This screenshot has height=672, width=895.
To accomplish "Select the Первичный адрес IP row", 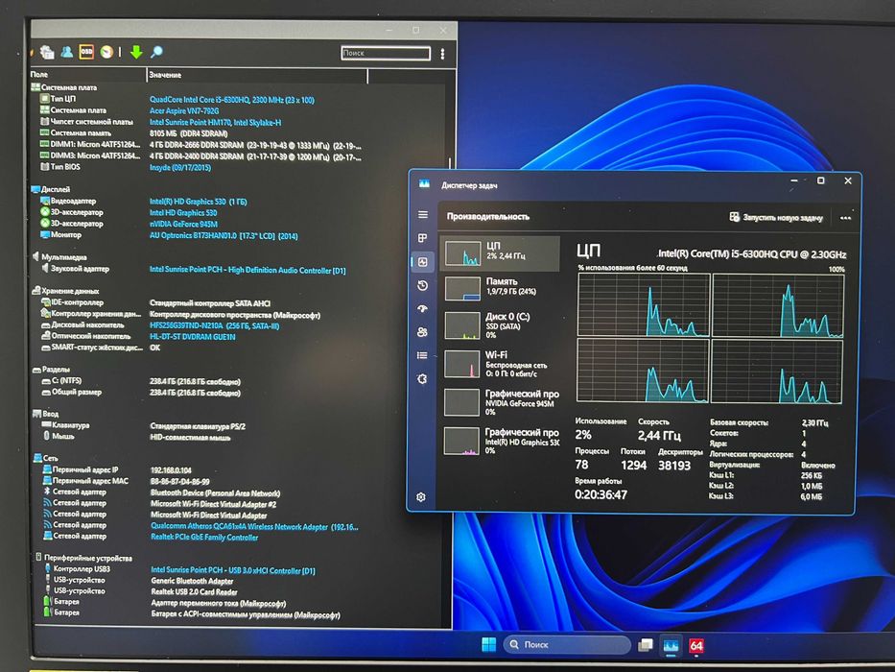I will tap(118, 469).
